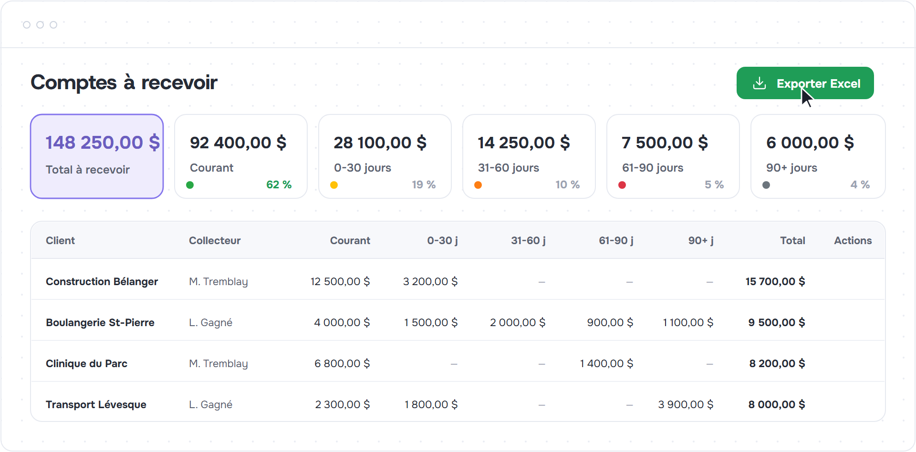Image resolution: width=916 pixels, height=452 pixels.
Task: Click the Exporter Excel button
Action: (x=805, y=83)
